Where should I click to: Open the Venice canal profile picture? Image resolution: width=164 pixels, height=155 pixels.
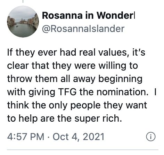coord(23,22)
